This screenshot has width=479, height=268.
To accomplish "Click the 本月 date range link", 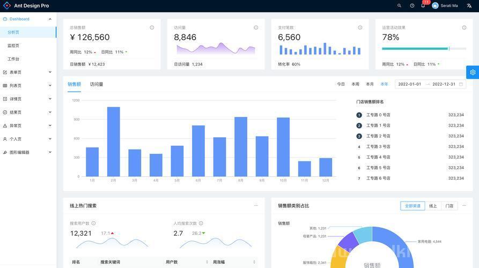I will tap(370, 84).
